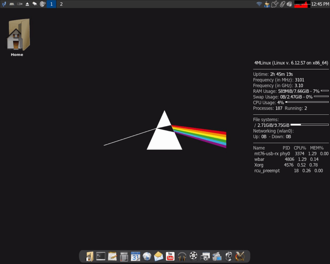Click the eject media icon in the taskbar
The image size is (330, 264).
27,4
